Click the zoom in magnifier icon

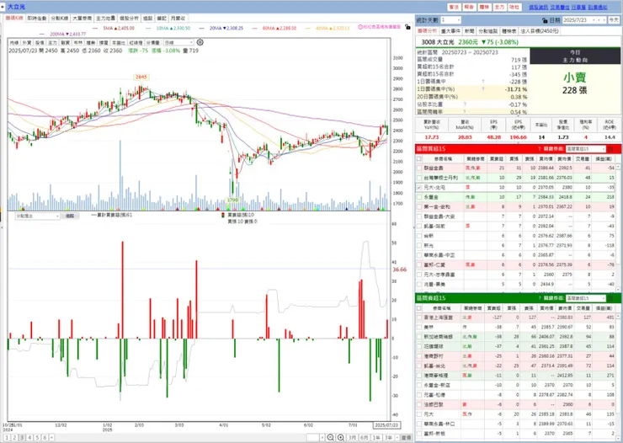pyautogui.click(x=340, y=437)
